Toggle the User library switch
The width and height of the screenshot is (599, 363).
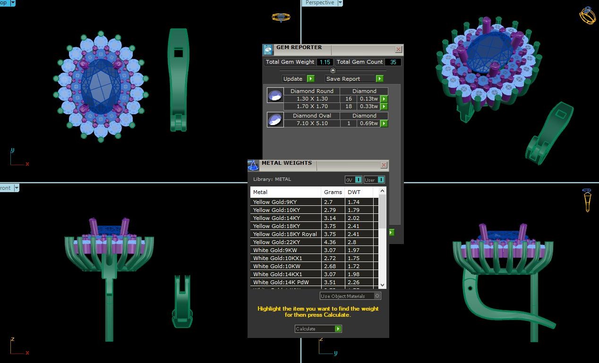381,180
